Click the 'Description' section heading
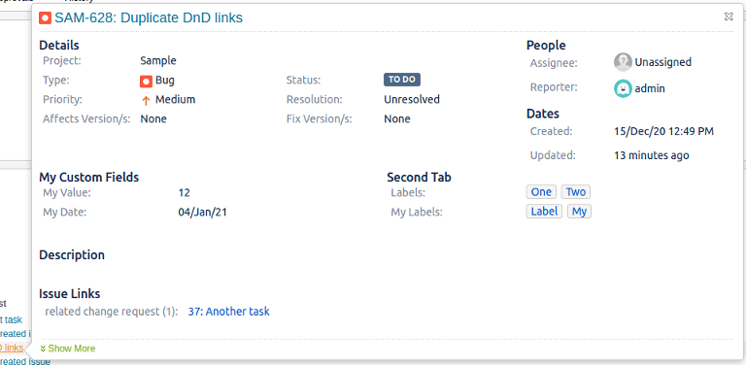This screenshot has width=746, height=365. click(x=72, y=255)
